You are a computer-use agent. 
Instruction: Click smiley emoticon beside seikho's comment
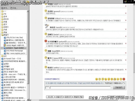coord(46,67)
